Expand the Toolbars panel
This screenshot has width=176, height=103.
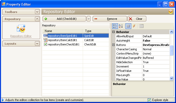pos(37,12)
